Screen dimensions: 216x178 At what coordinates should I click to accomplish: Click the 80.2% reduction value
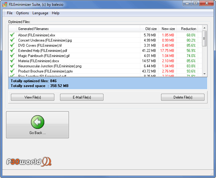[x=191, y=40]
